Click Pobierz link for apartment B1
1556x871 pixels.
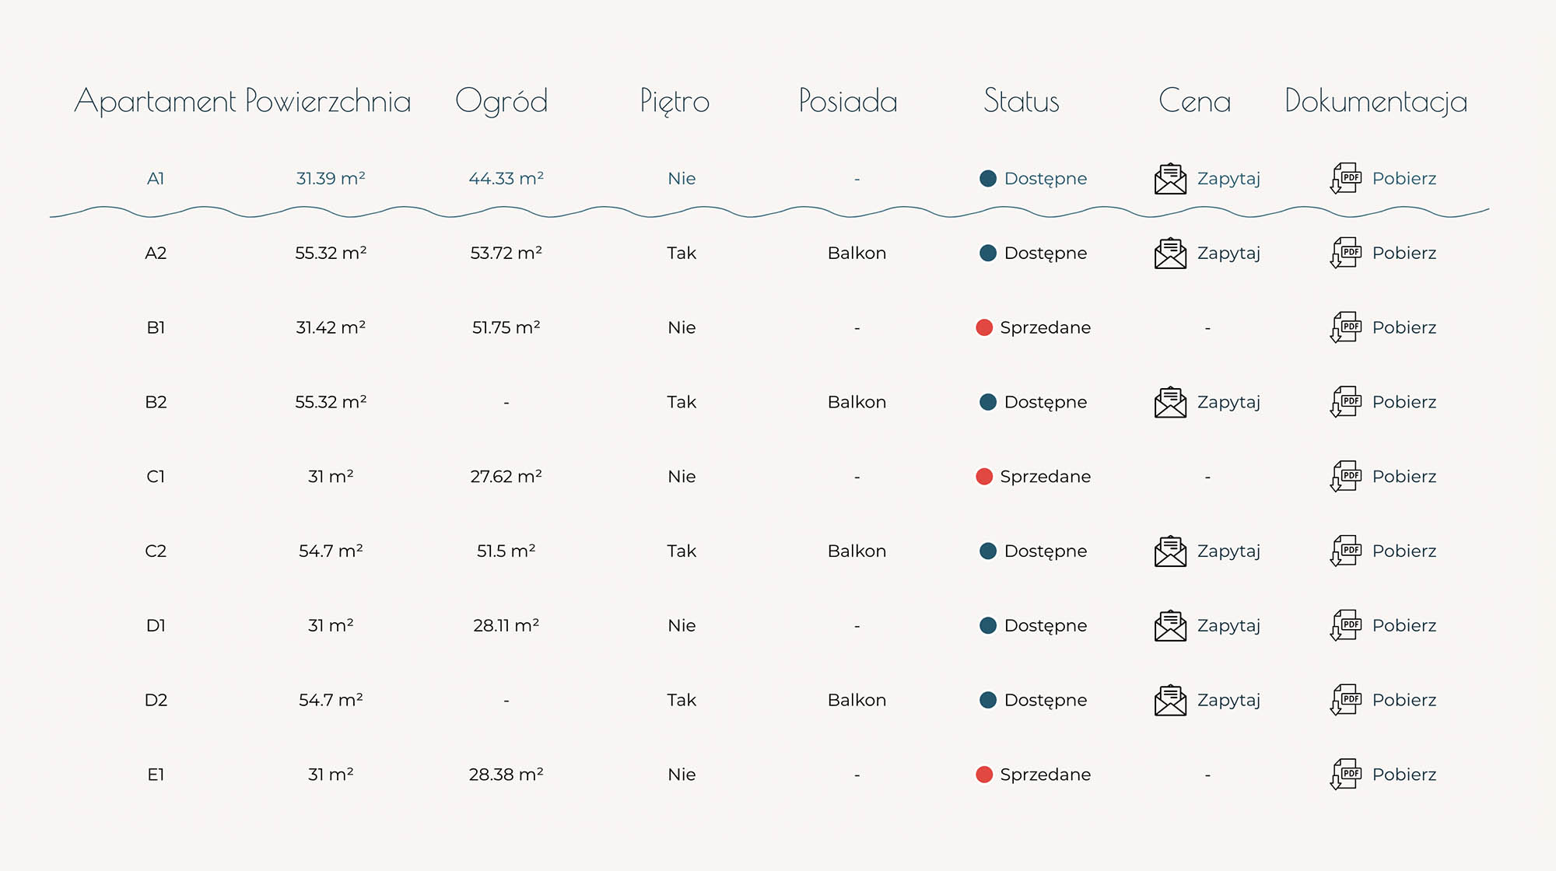tap(1404, 327)
